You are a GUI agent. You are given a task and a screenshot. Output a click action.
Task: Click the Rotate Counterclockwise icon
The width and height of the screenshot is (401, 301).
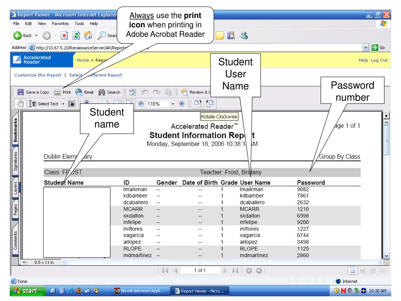click(x=210, y=103)
